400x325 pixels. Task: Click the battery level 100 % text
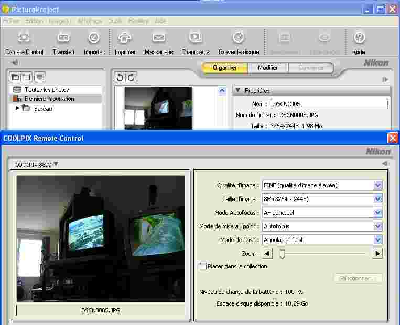coord(294,292)
